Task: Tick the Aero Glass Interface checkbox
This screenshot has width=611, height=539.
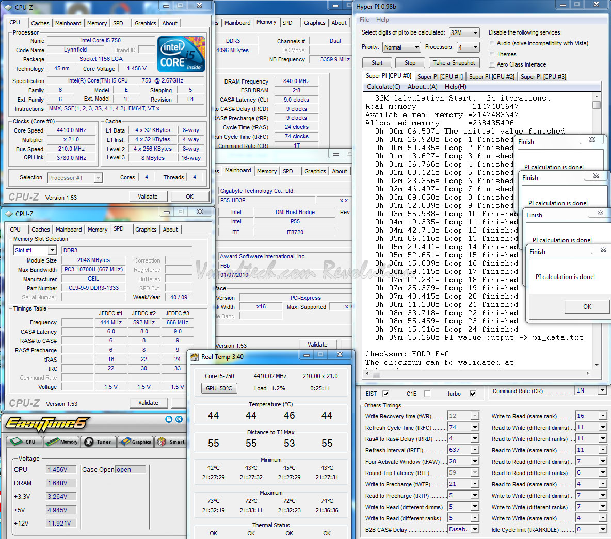Action: (492, 64)
